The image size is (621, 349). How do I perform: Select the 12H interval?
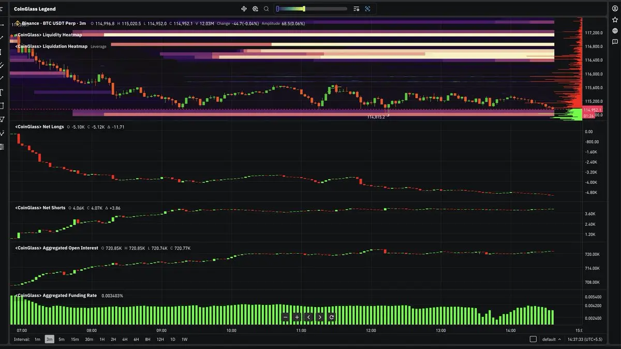click(160, 339)
